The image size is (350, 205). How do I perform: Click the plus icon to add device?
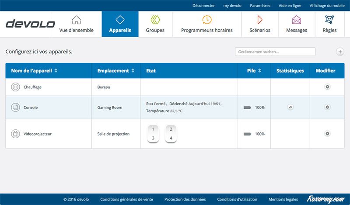coord(340,52)
